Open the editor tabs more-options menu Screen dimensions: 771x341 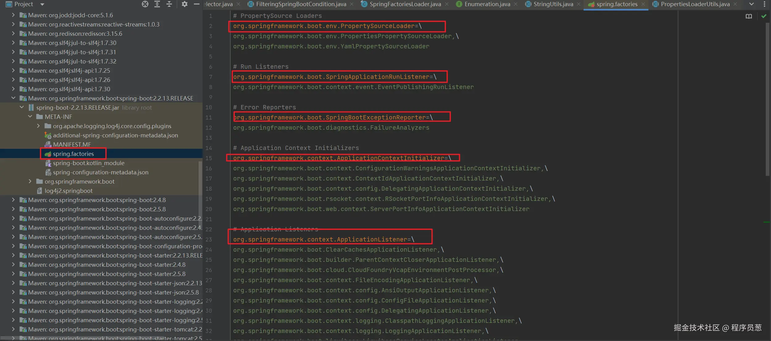[x=765, y=4]
